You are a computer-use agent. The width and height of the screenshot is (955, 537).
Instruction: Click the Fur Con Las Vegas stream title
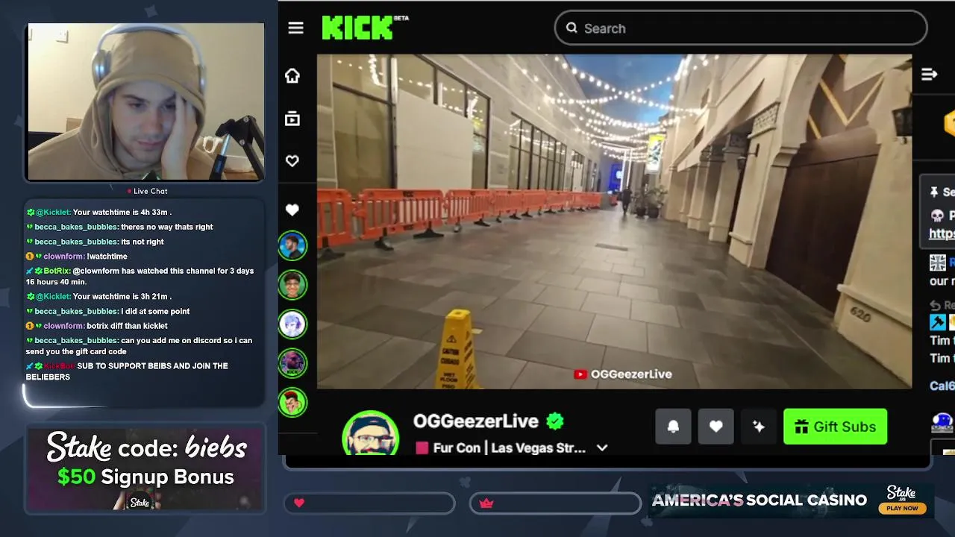coord(510,448)
